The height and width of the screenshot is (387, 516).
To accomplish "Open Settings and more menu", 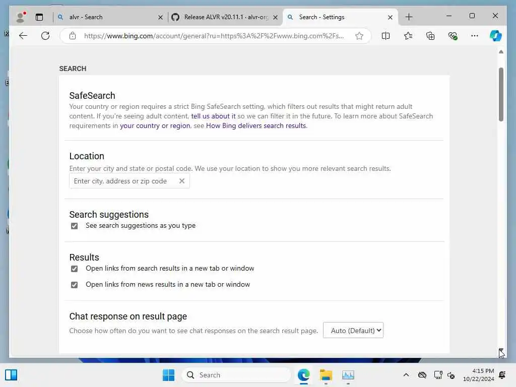I will (x=475, y=36).
